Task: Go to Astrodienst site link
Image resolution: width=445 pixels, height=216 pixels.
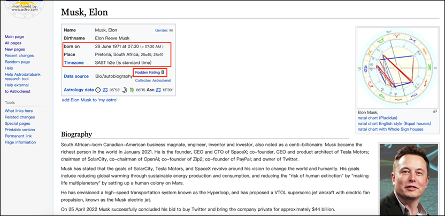Action: point(18,91)
